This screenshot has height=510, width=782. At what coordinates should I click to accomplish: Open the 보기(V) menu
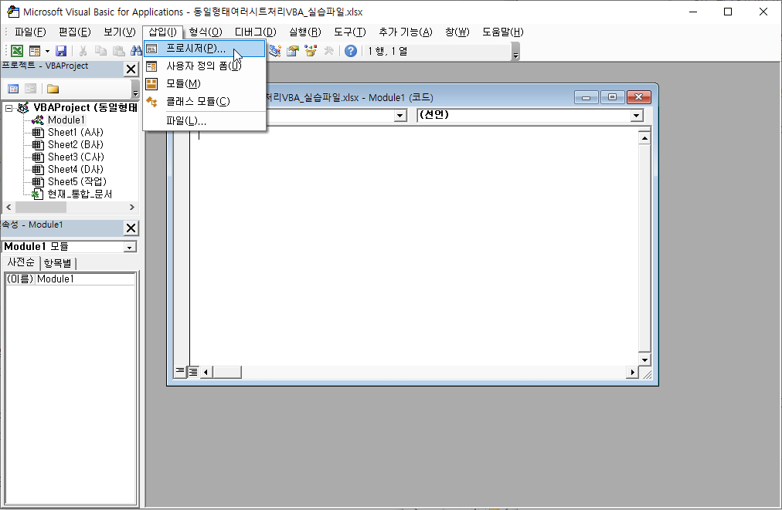[x=119, y=32]
